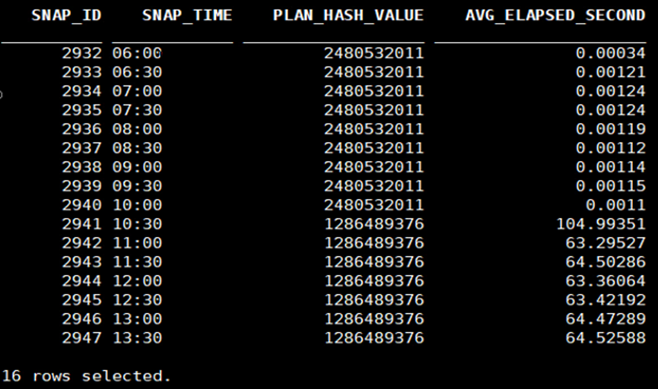The height and width of the screenshot is (389, 658).
Task: Select snap ID 2947
Action: tap(82, 338)
